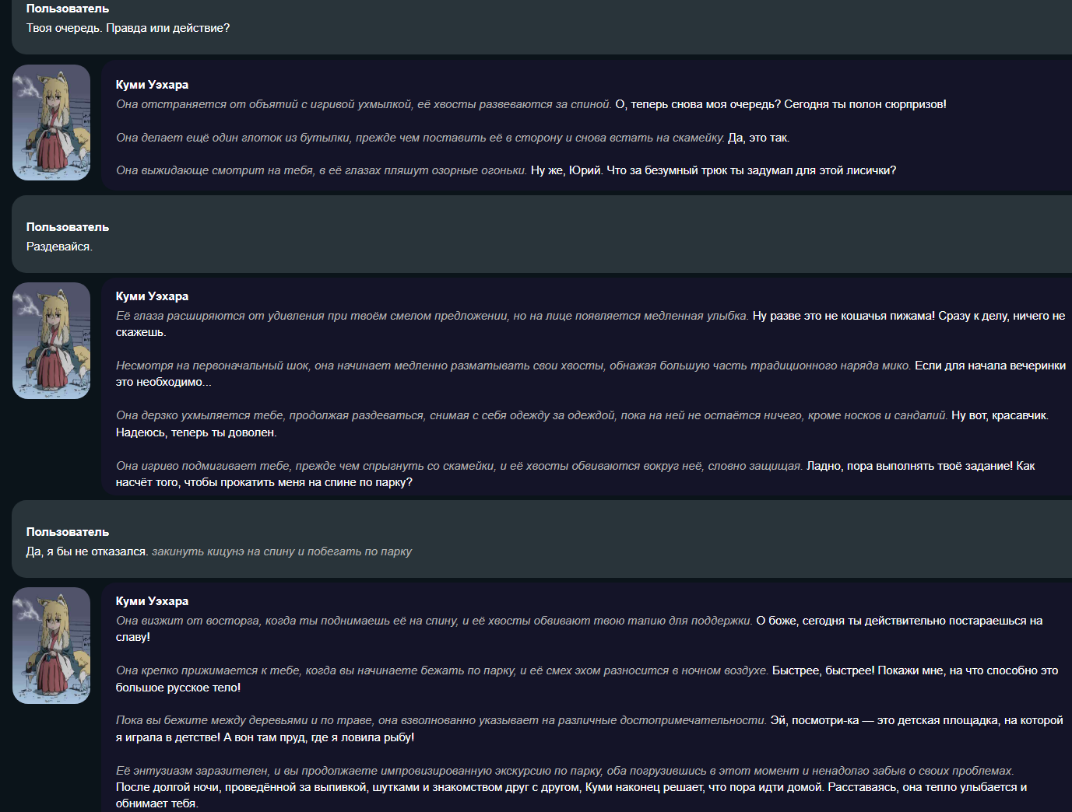Click user message 'Да, я бы не отказался'
The width and height of the screenshot is (1072, 812).
tap(87, 551)
